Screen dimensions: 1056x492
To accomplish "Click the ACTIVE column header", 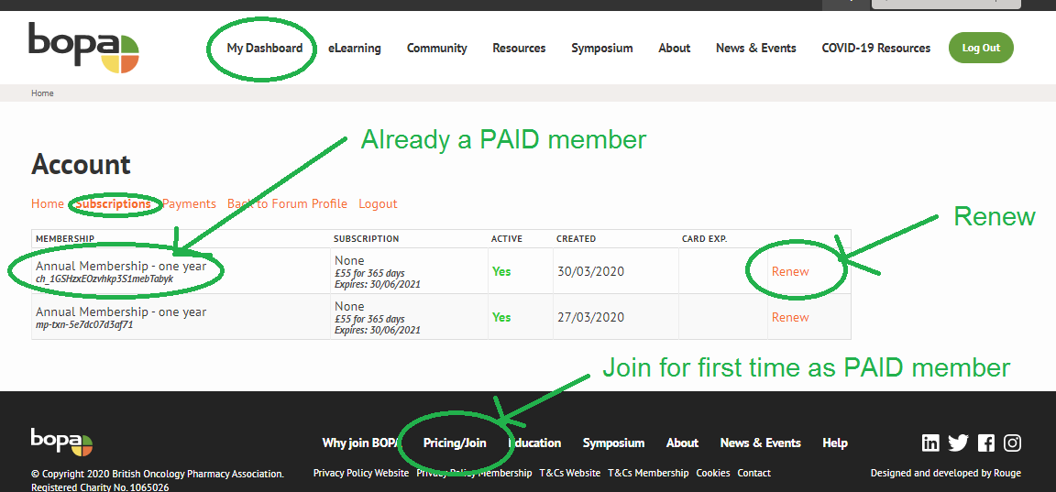I will pos(507,239).
